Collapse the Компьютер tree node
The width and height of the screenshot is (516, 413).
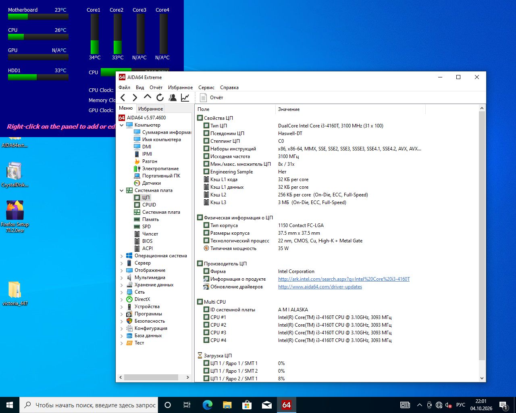122,125
